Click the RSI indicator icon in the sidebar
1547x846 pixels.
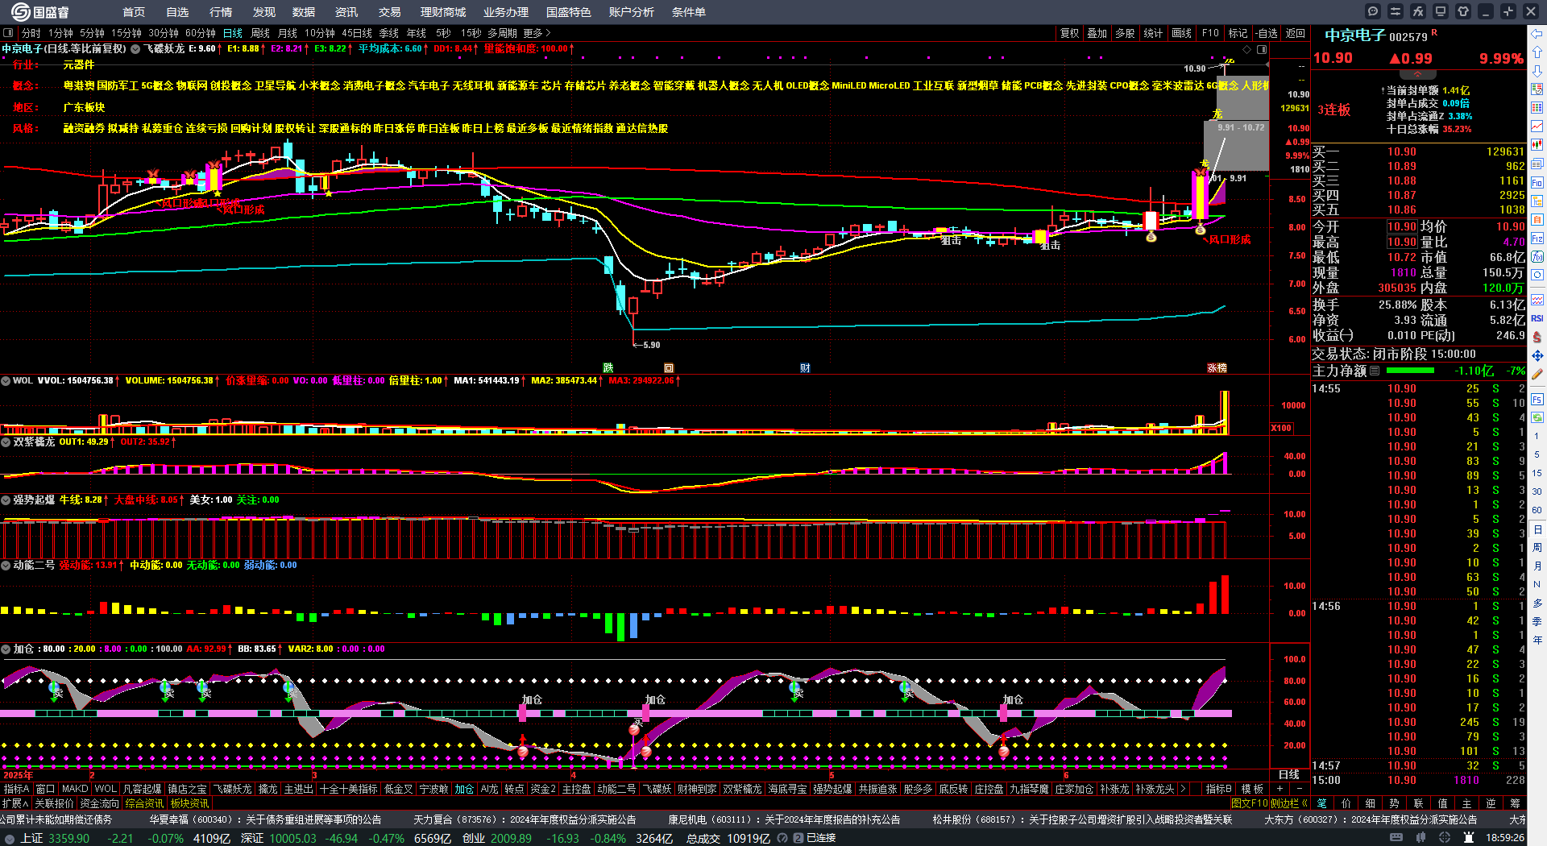coord(1537,318)
